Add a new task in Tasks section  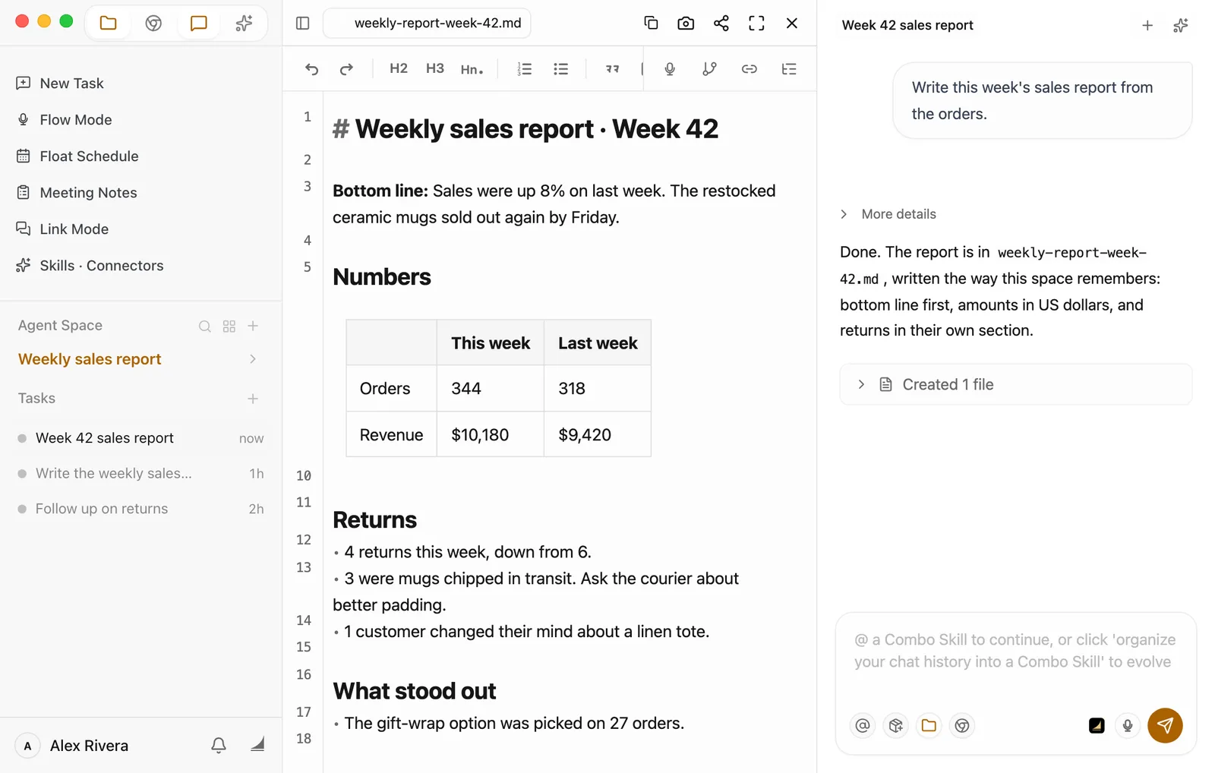coord(253,399)
